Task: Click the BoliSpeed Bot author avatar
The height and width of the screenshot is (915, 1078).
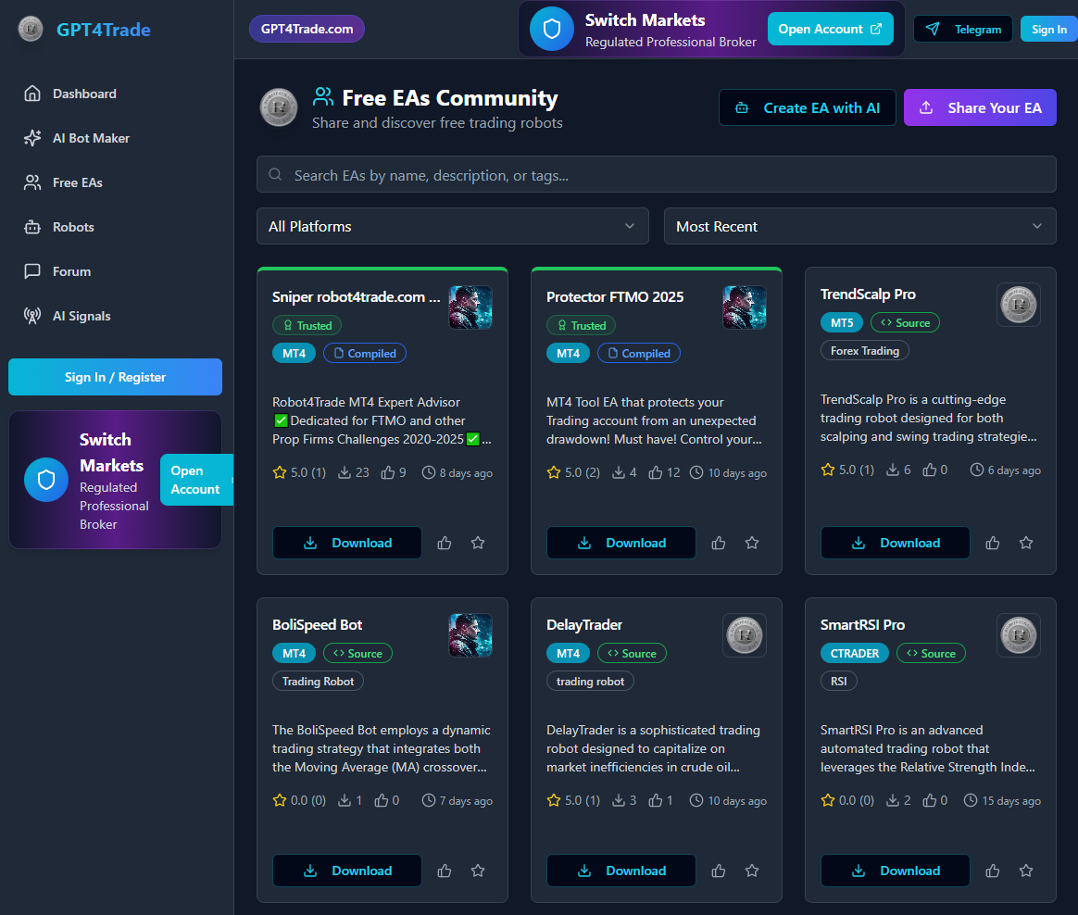Action: tap(470, 635)
